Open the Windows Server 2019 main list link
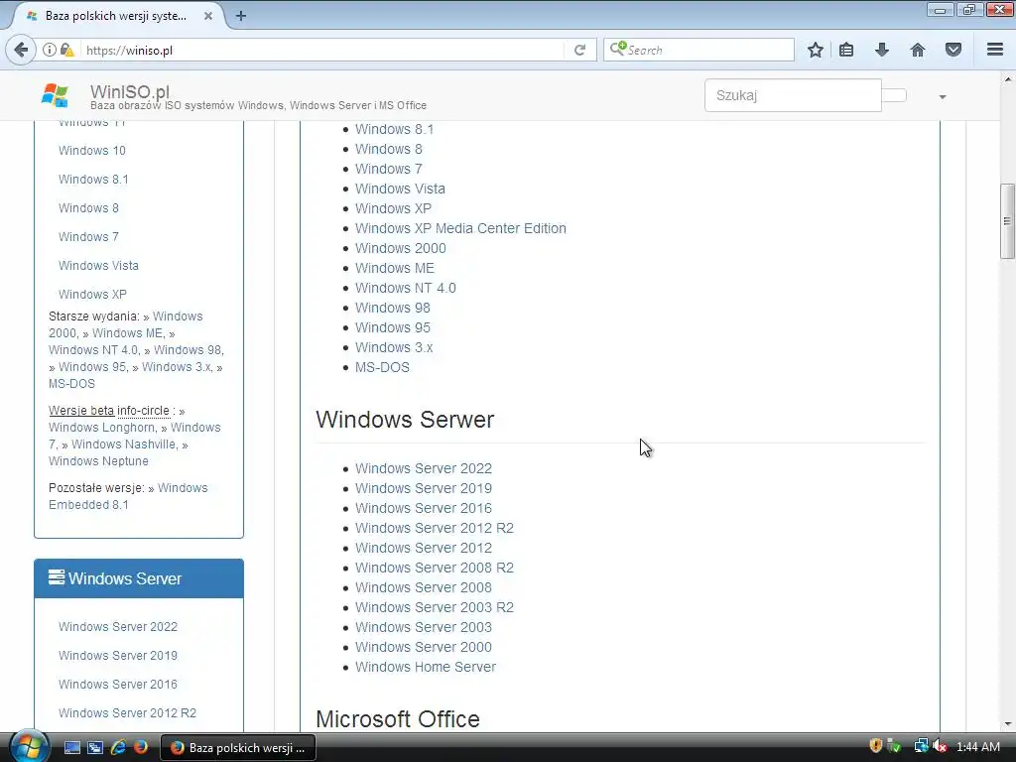This screenshot has height=762, width=1016. click(x=424, y=488)
